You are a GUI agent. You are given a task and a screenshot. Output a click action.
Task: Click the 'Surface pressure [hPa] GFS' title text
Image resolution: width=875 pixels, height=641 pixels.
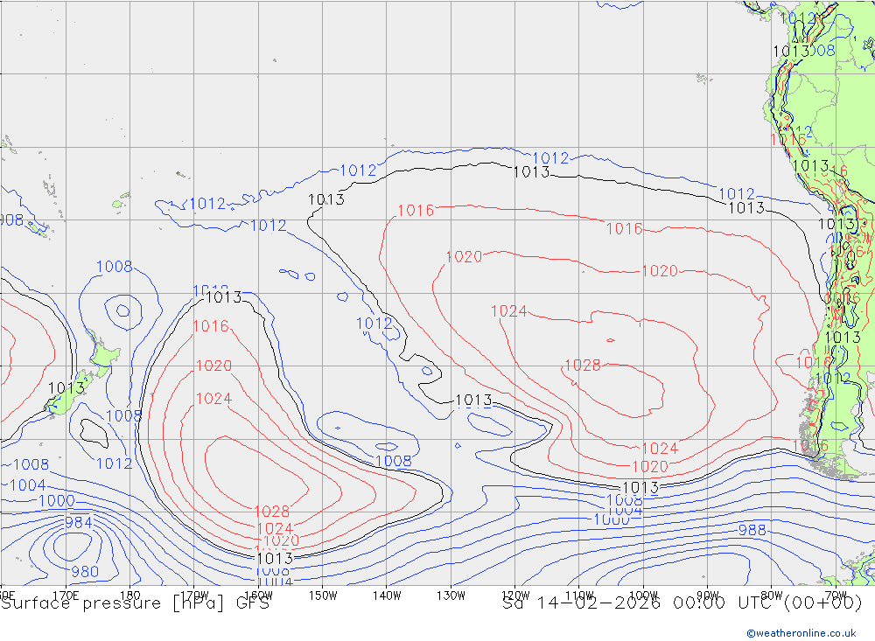[135, 603]
